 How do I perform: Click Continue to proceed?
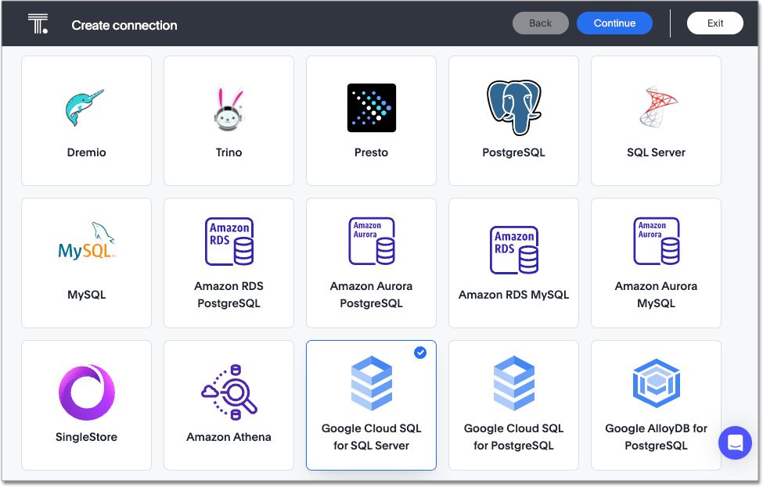coord(614,23)
